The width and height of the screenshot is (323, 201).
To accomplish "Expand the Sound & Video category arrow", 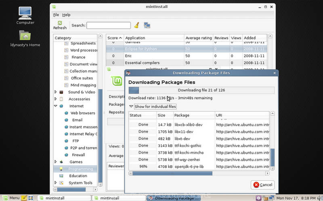I will (55, 92).
